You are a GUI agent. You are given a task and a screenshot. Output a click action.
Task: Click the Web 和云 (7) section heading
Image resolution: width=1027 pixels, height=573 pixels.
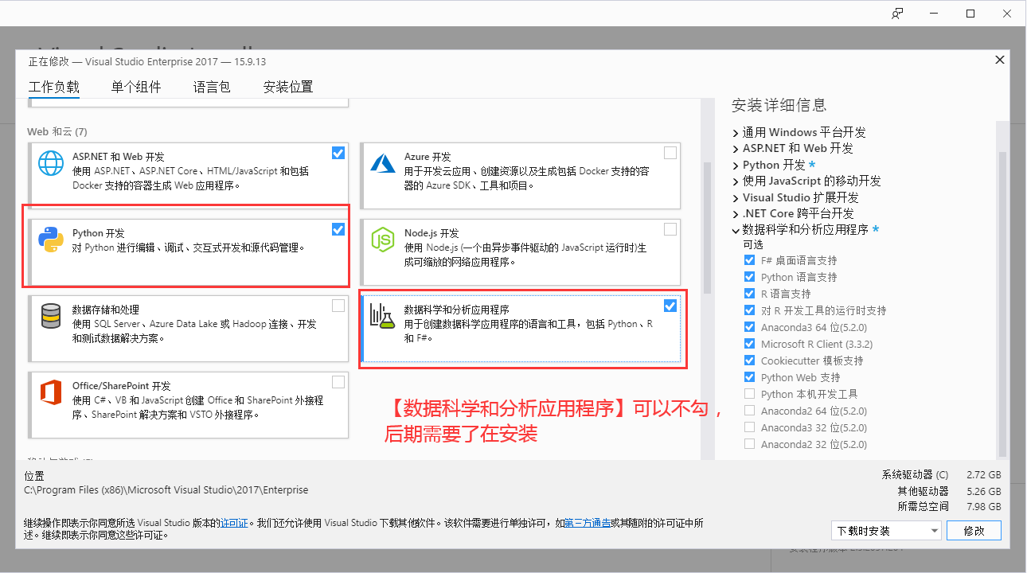[57, 131]
